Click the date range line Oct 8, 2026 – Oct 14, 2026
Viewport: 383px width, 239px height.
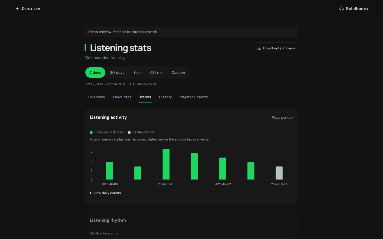[x=120, y=84]
